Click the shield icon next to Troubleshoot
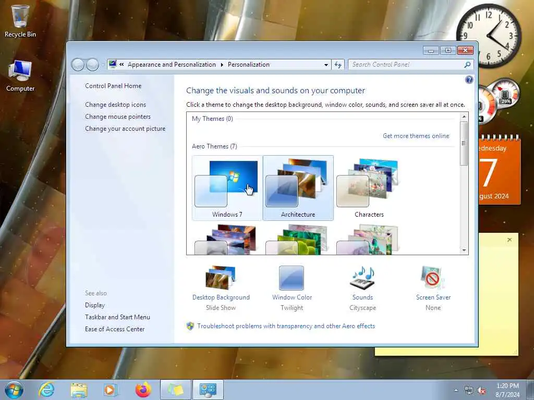 (x=190, y=326)
